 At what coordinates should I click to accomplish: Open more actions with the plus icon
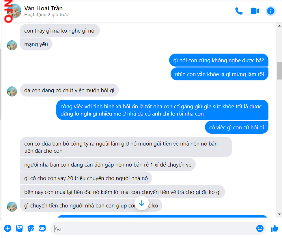(x=8, y=228)
